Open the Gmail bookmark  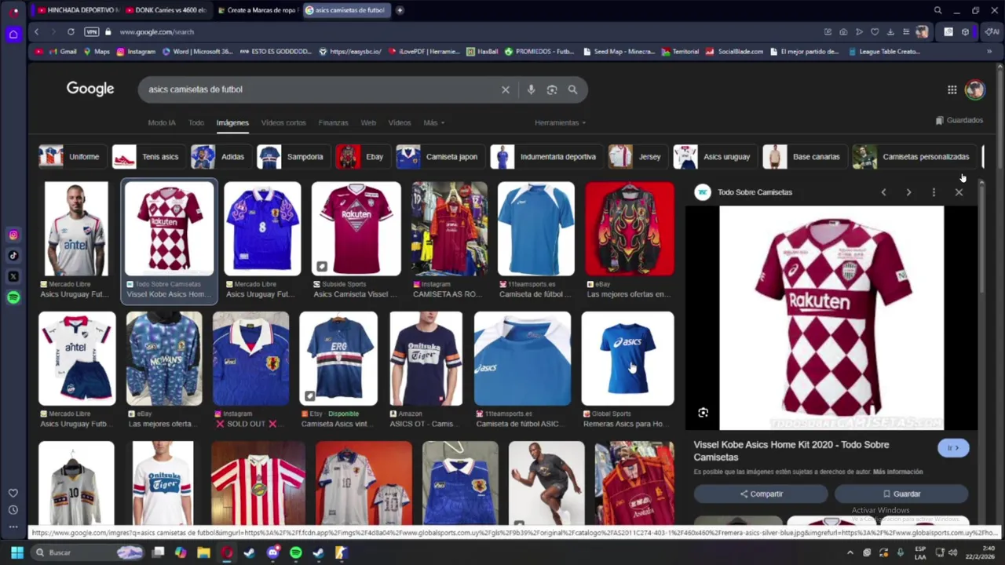coord(62,52)
